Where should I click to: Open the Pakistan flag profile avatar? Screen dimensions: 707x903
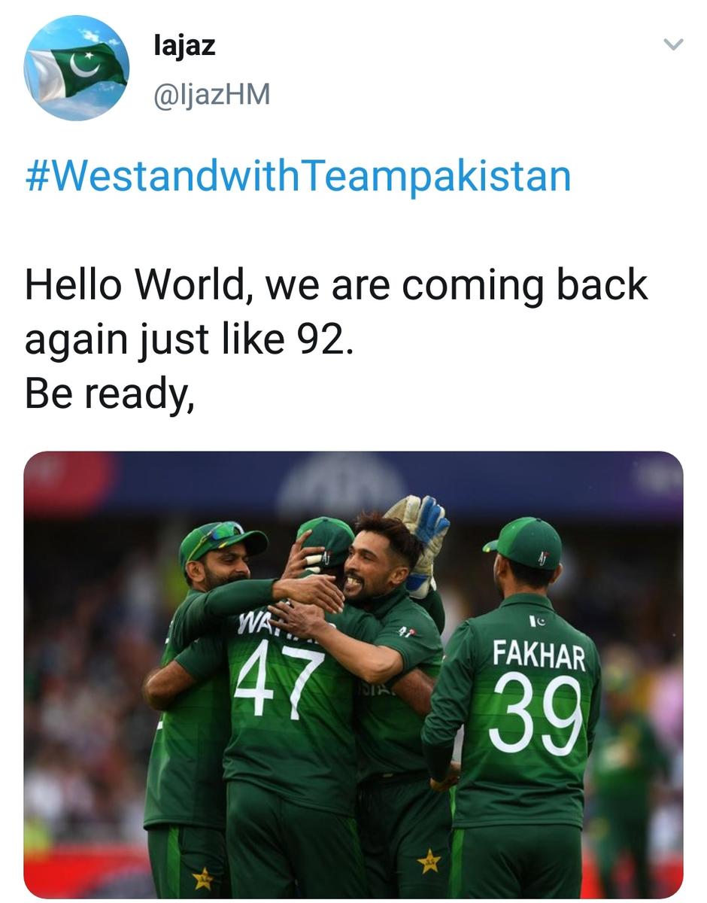[76, 68]
